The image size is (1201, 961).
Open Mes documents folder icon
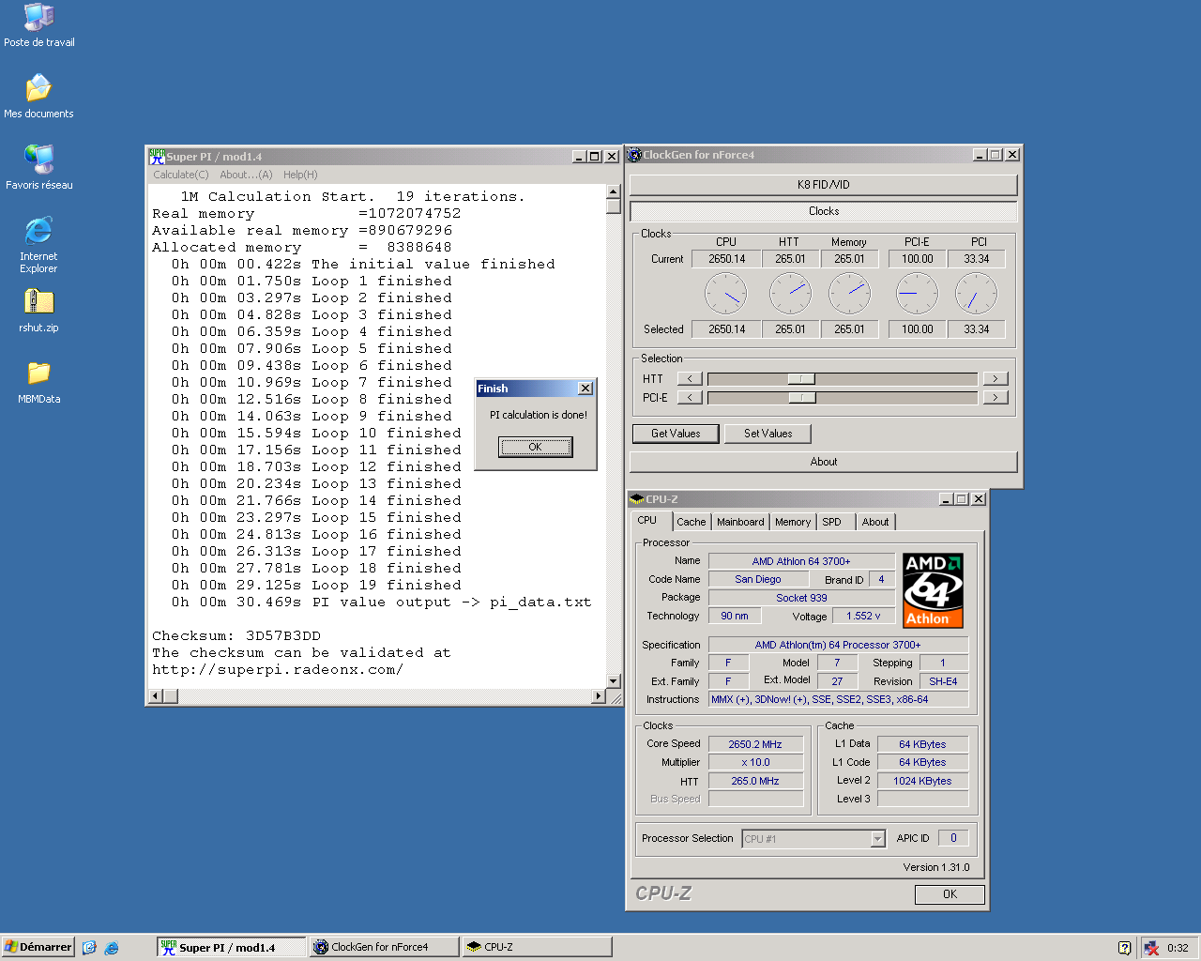(x=38, y=89)
